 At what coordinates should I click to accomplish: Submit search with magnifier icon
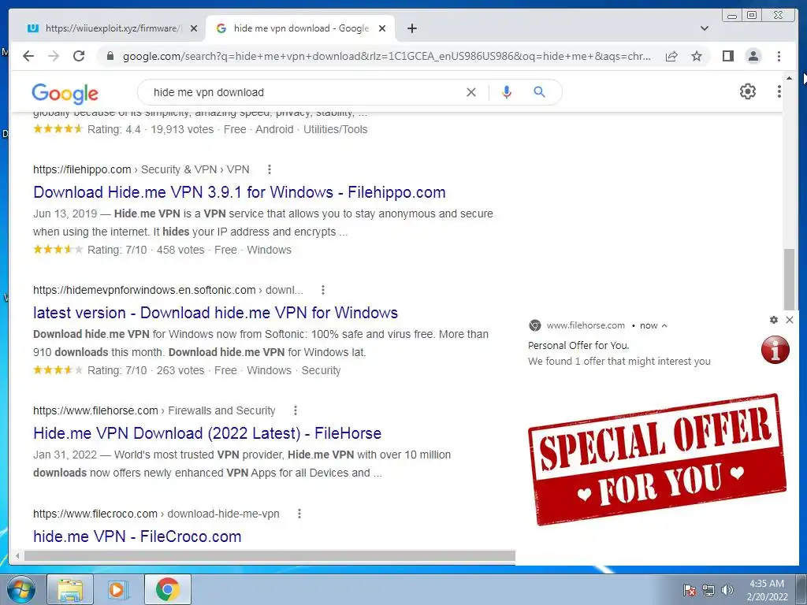pyautogui.click(x=539, y=92)
